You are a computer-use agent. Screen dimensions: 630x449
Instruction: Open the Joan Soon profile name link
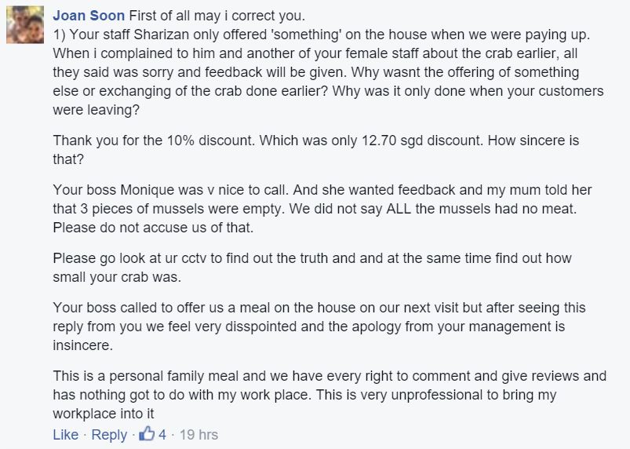coord(89,16)
